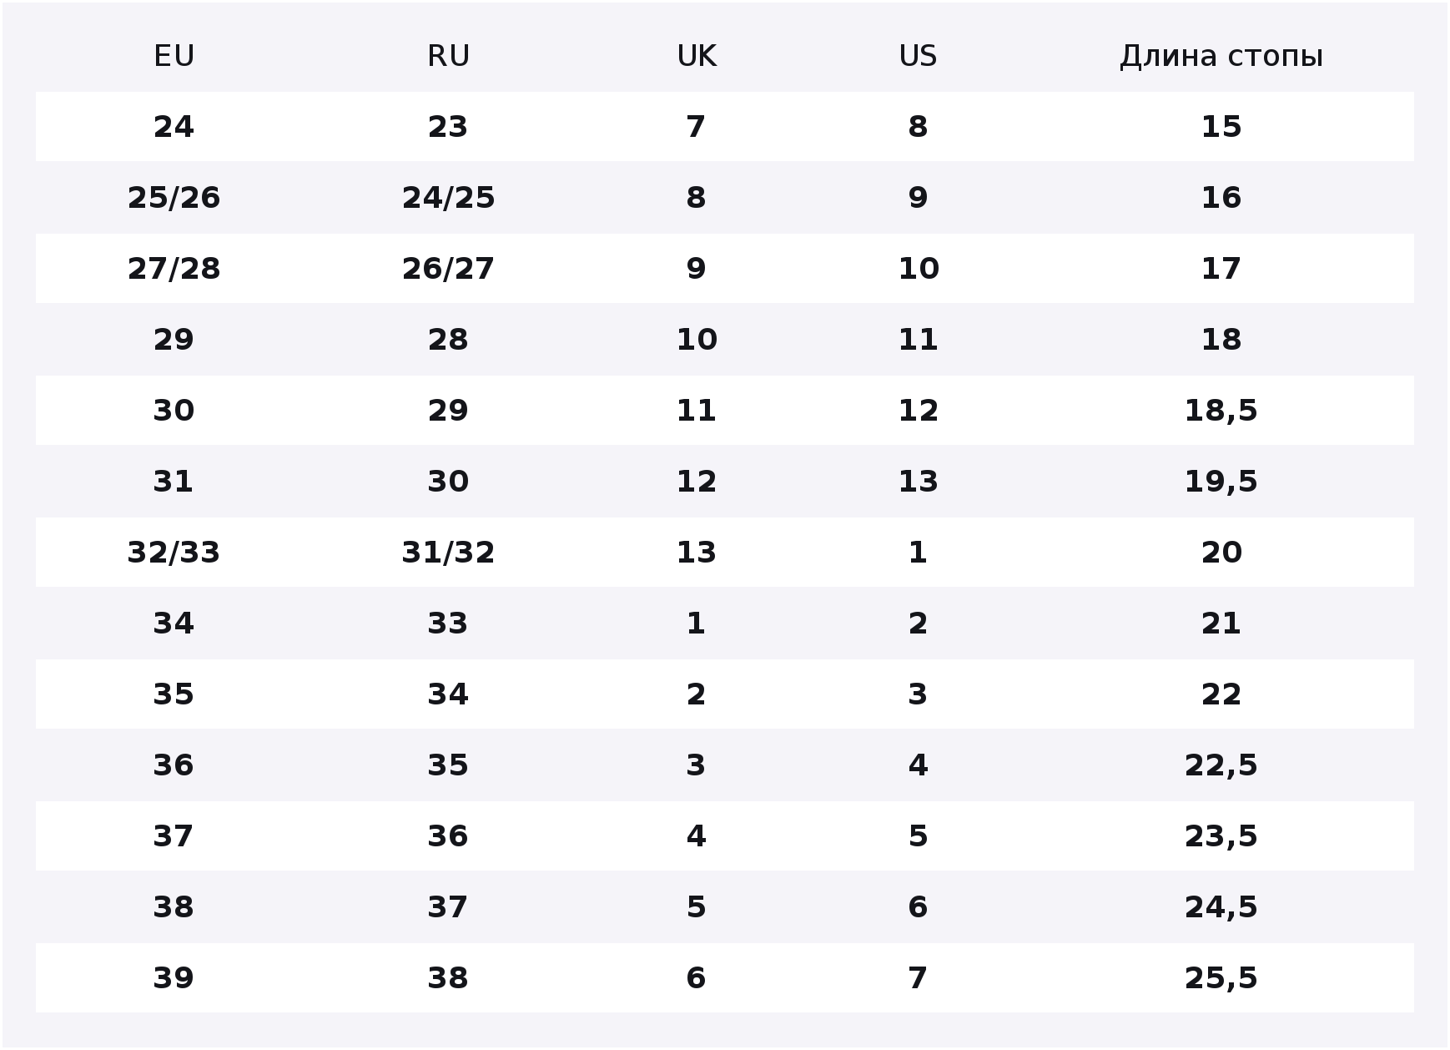Click the US column header

(918, 56)
